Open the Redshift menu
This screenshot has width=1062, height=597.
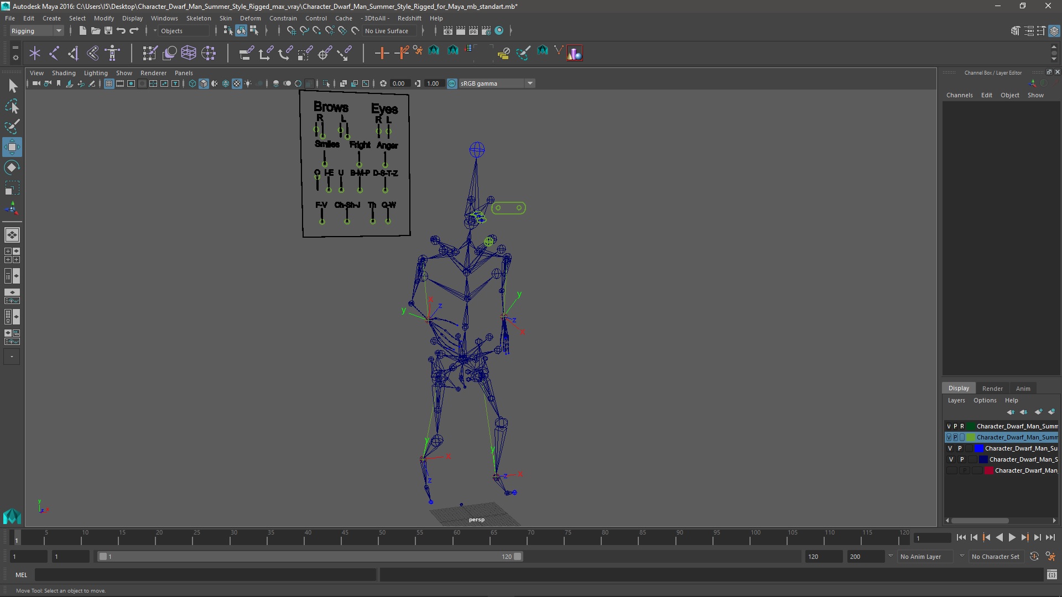click(x=409, y=18)
